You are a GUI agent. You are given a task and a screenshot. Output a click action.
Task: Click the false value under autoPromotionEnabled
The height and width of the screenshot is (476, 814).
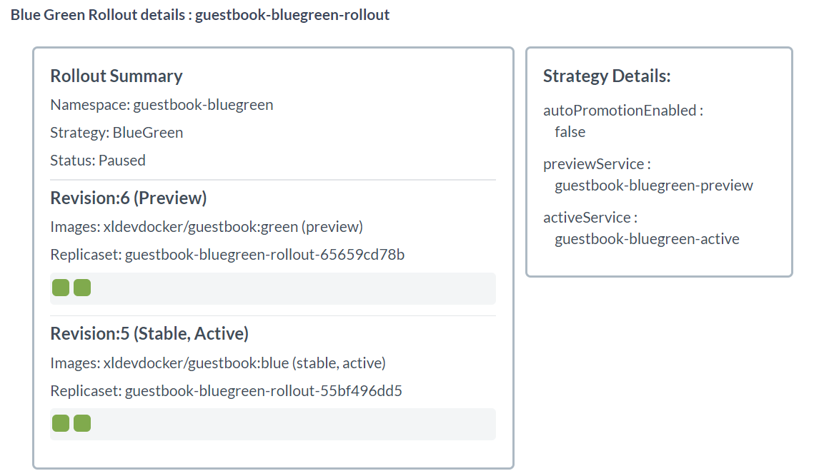click(570, 132)
